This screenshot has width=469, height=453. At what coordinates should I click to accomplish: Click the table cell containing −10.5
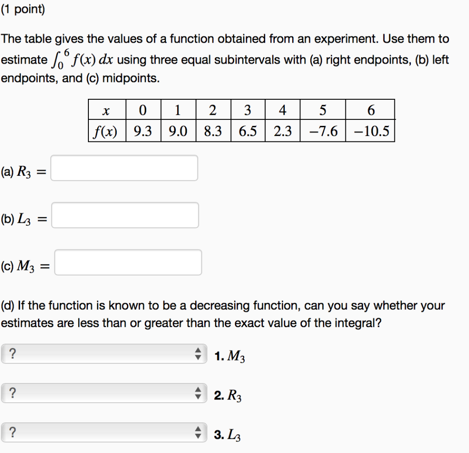[x=370, y=131]
